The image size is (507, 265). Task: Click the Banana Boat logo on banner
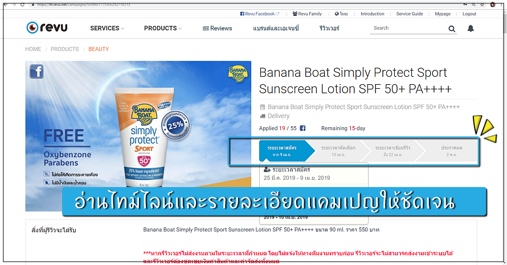pos(238,74)
